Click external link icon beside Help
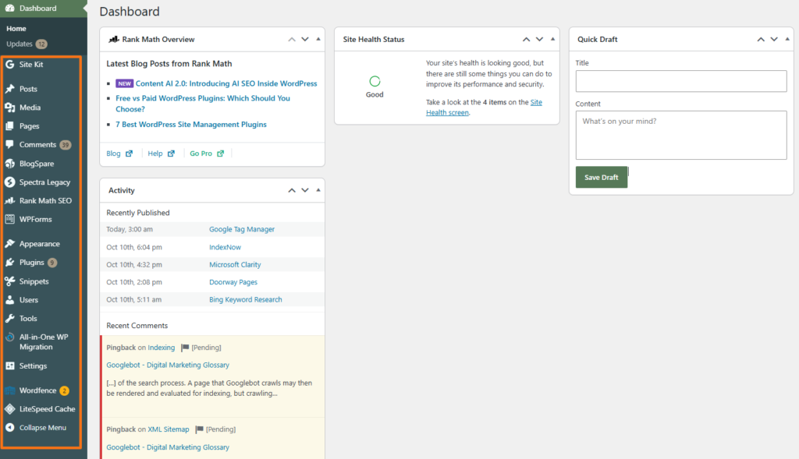The width and height of the screenshot is (799, 459). point(171,154)
